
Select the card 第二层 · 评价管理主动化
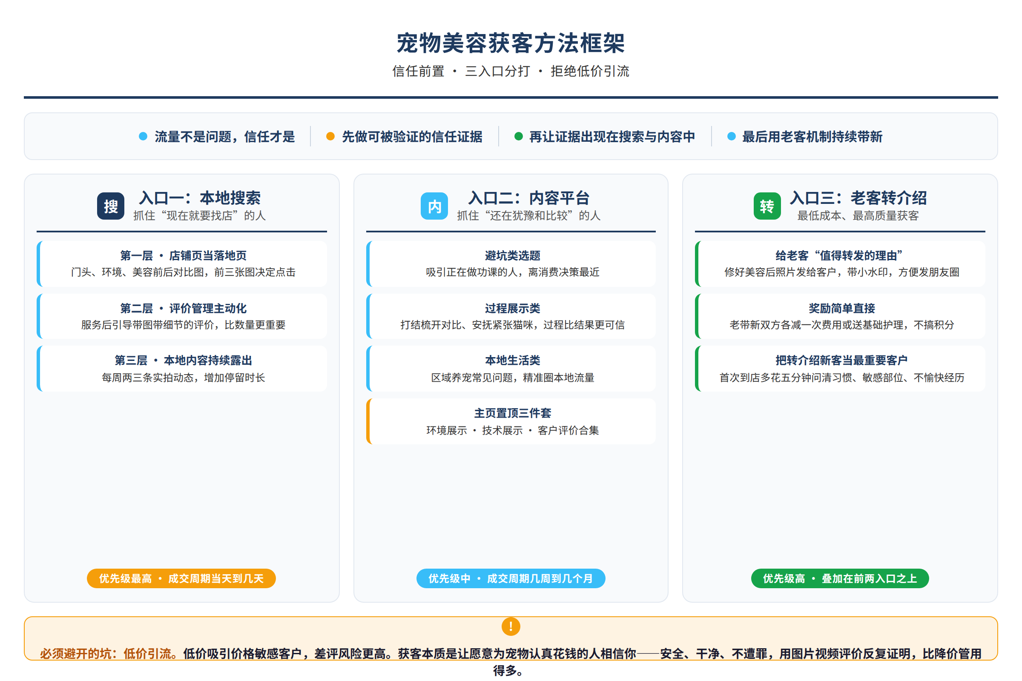click(182, 316)
